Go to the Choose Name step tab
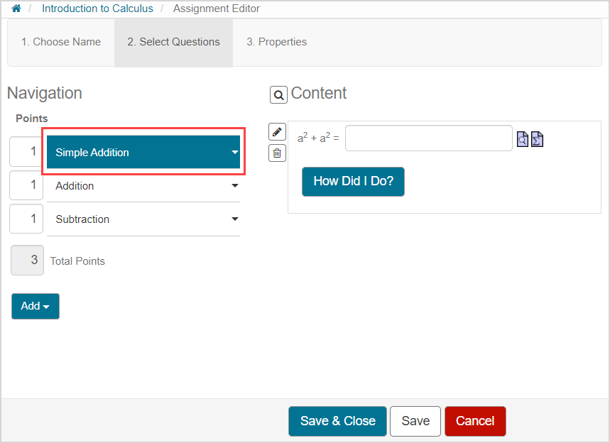This screenshot has height=443, width=610. [x=61, y=42]
